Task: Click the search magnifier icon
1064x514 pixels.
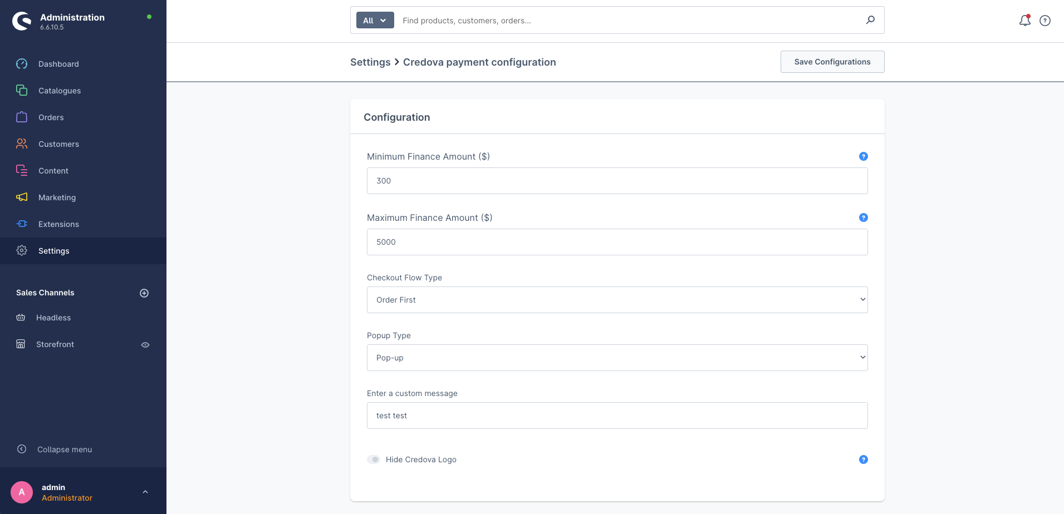Action: tap(870, 20)
